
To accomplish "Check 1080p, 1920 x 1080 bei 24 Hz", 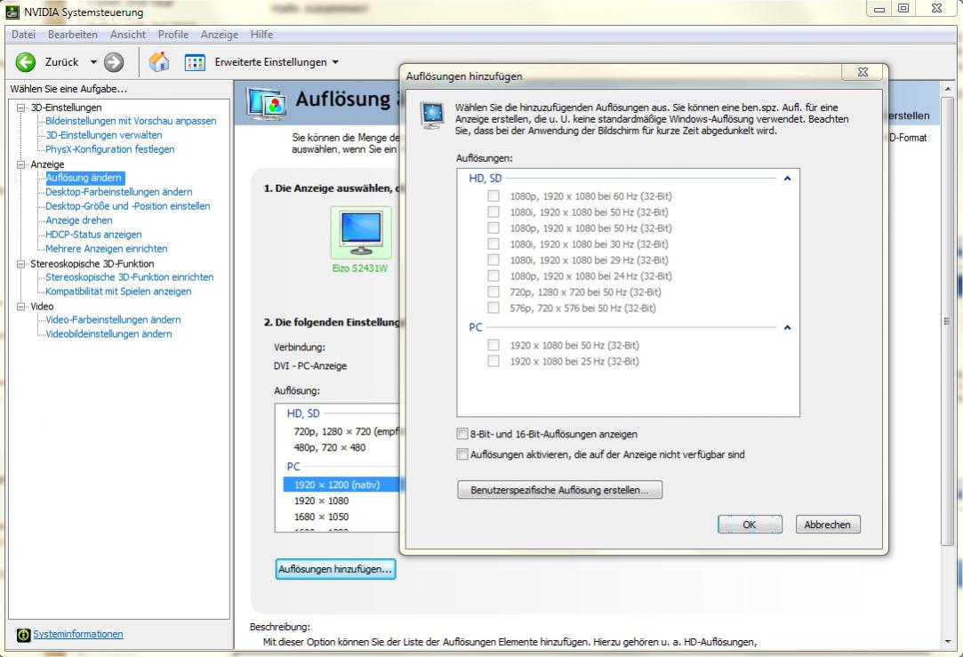I will pos(494,276).
